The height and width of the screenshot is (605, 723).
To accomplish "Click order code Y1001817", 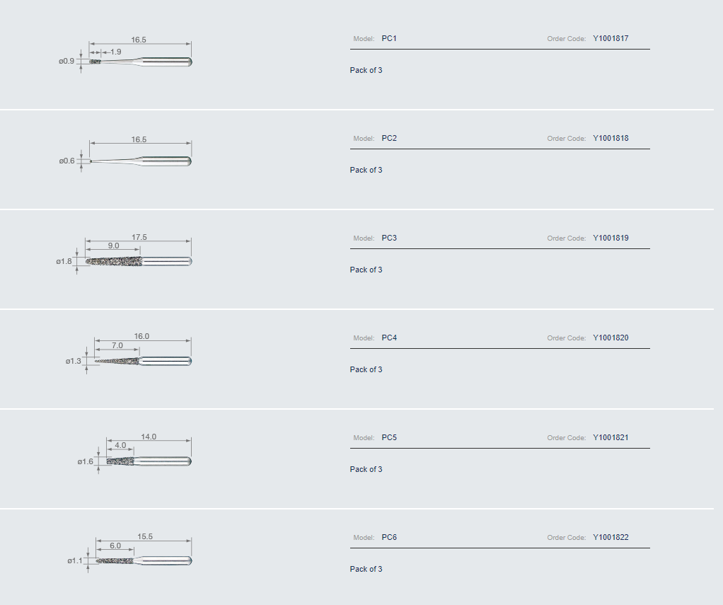I will 611,39.
